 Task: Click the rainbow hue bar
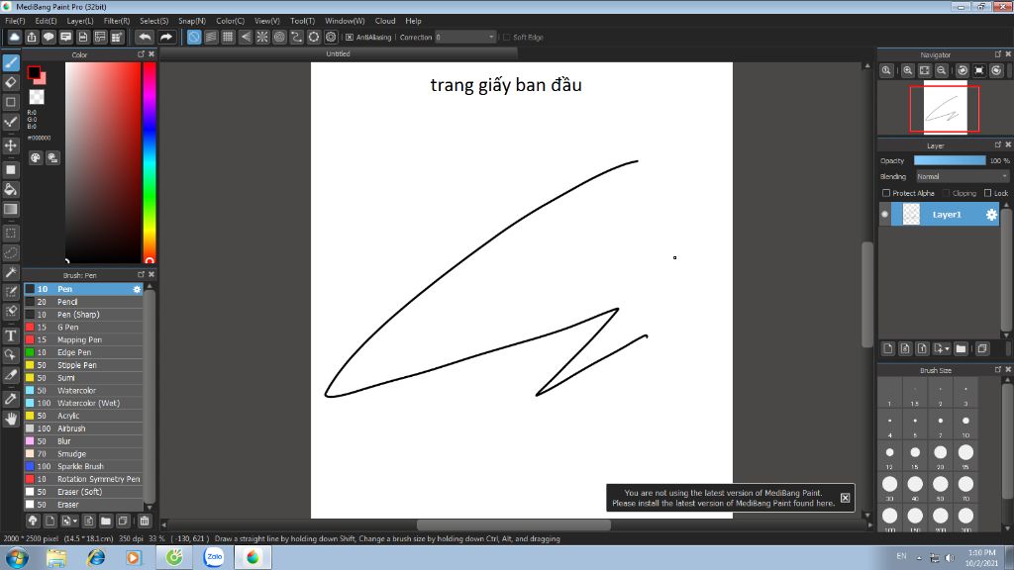(x=150, y=163)
